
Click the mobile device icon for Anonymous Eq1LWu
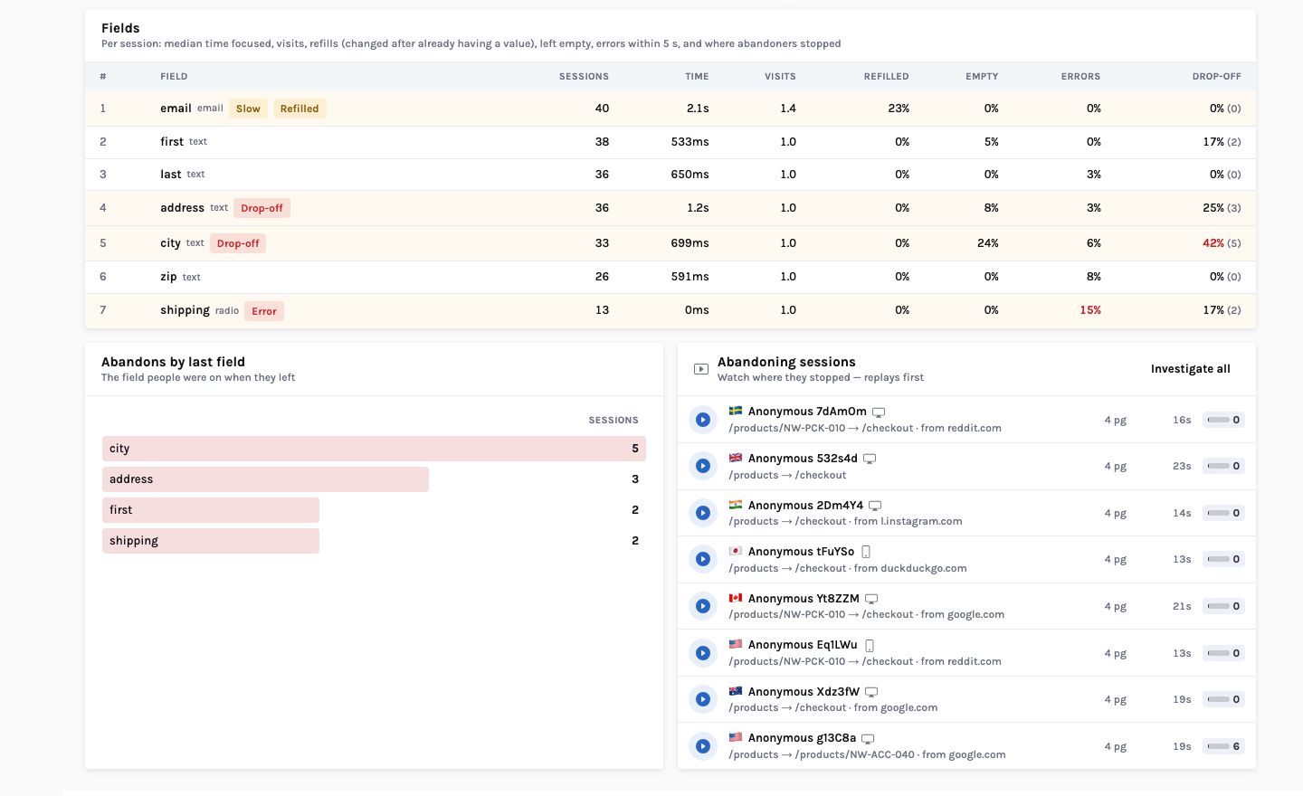click(x=870, y=646)
